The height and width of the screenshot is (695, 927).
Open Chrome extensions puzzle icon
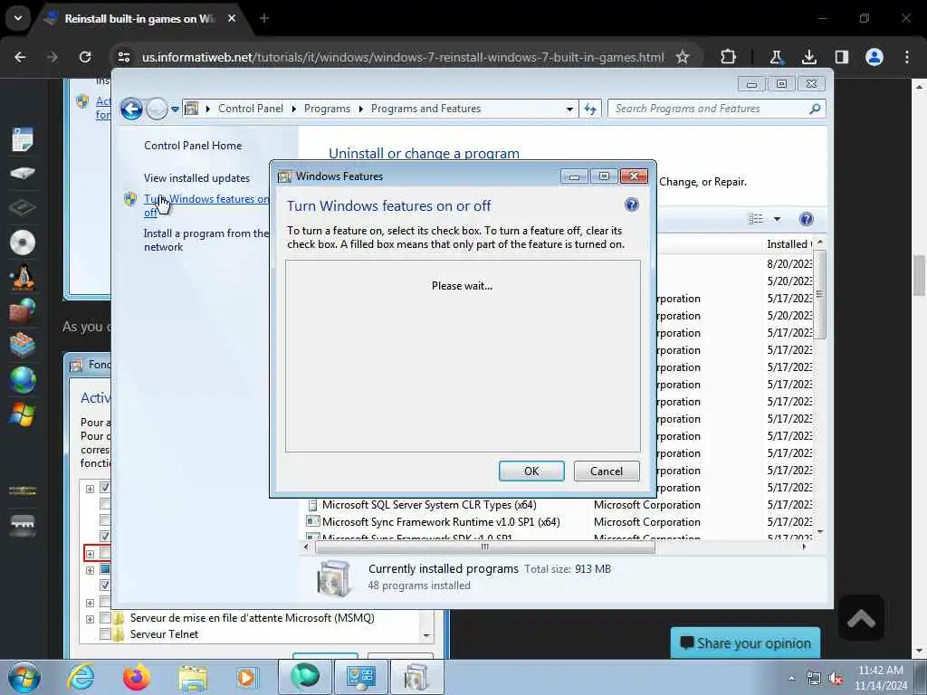coord(729,57)
